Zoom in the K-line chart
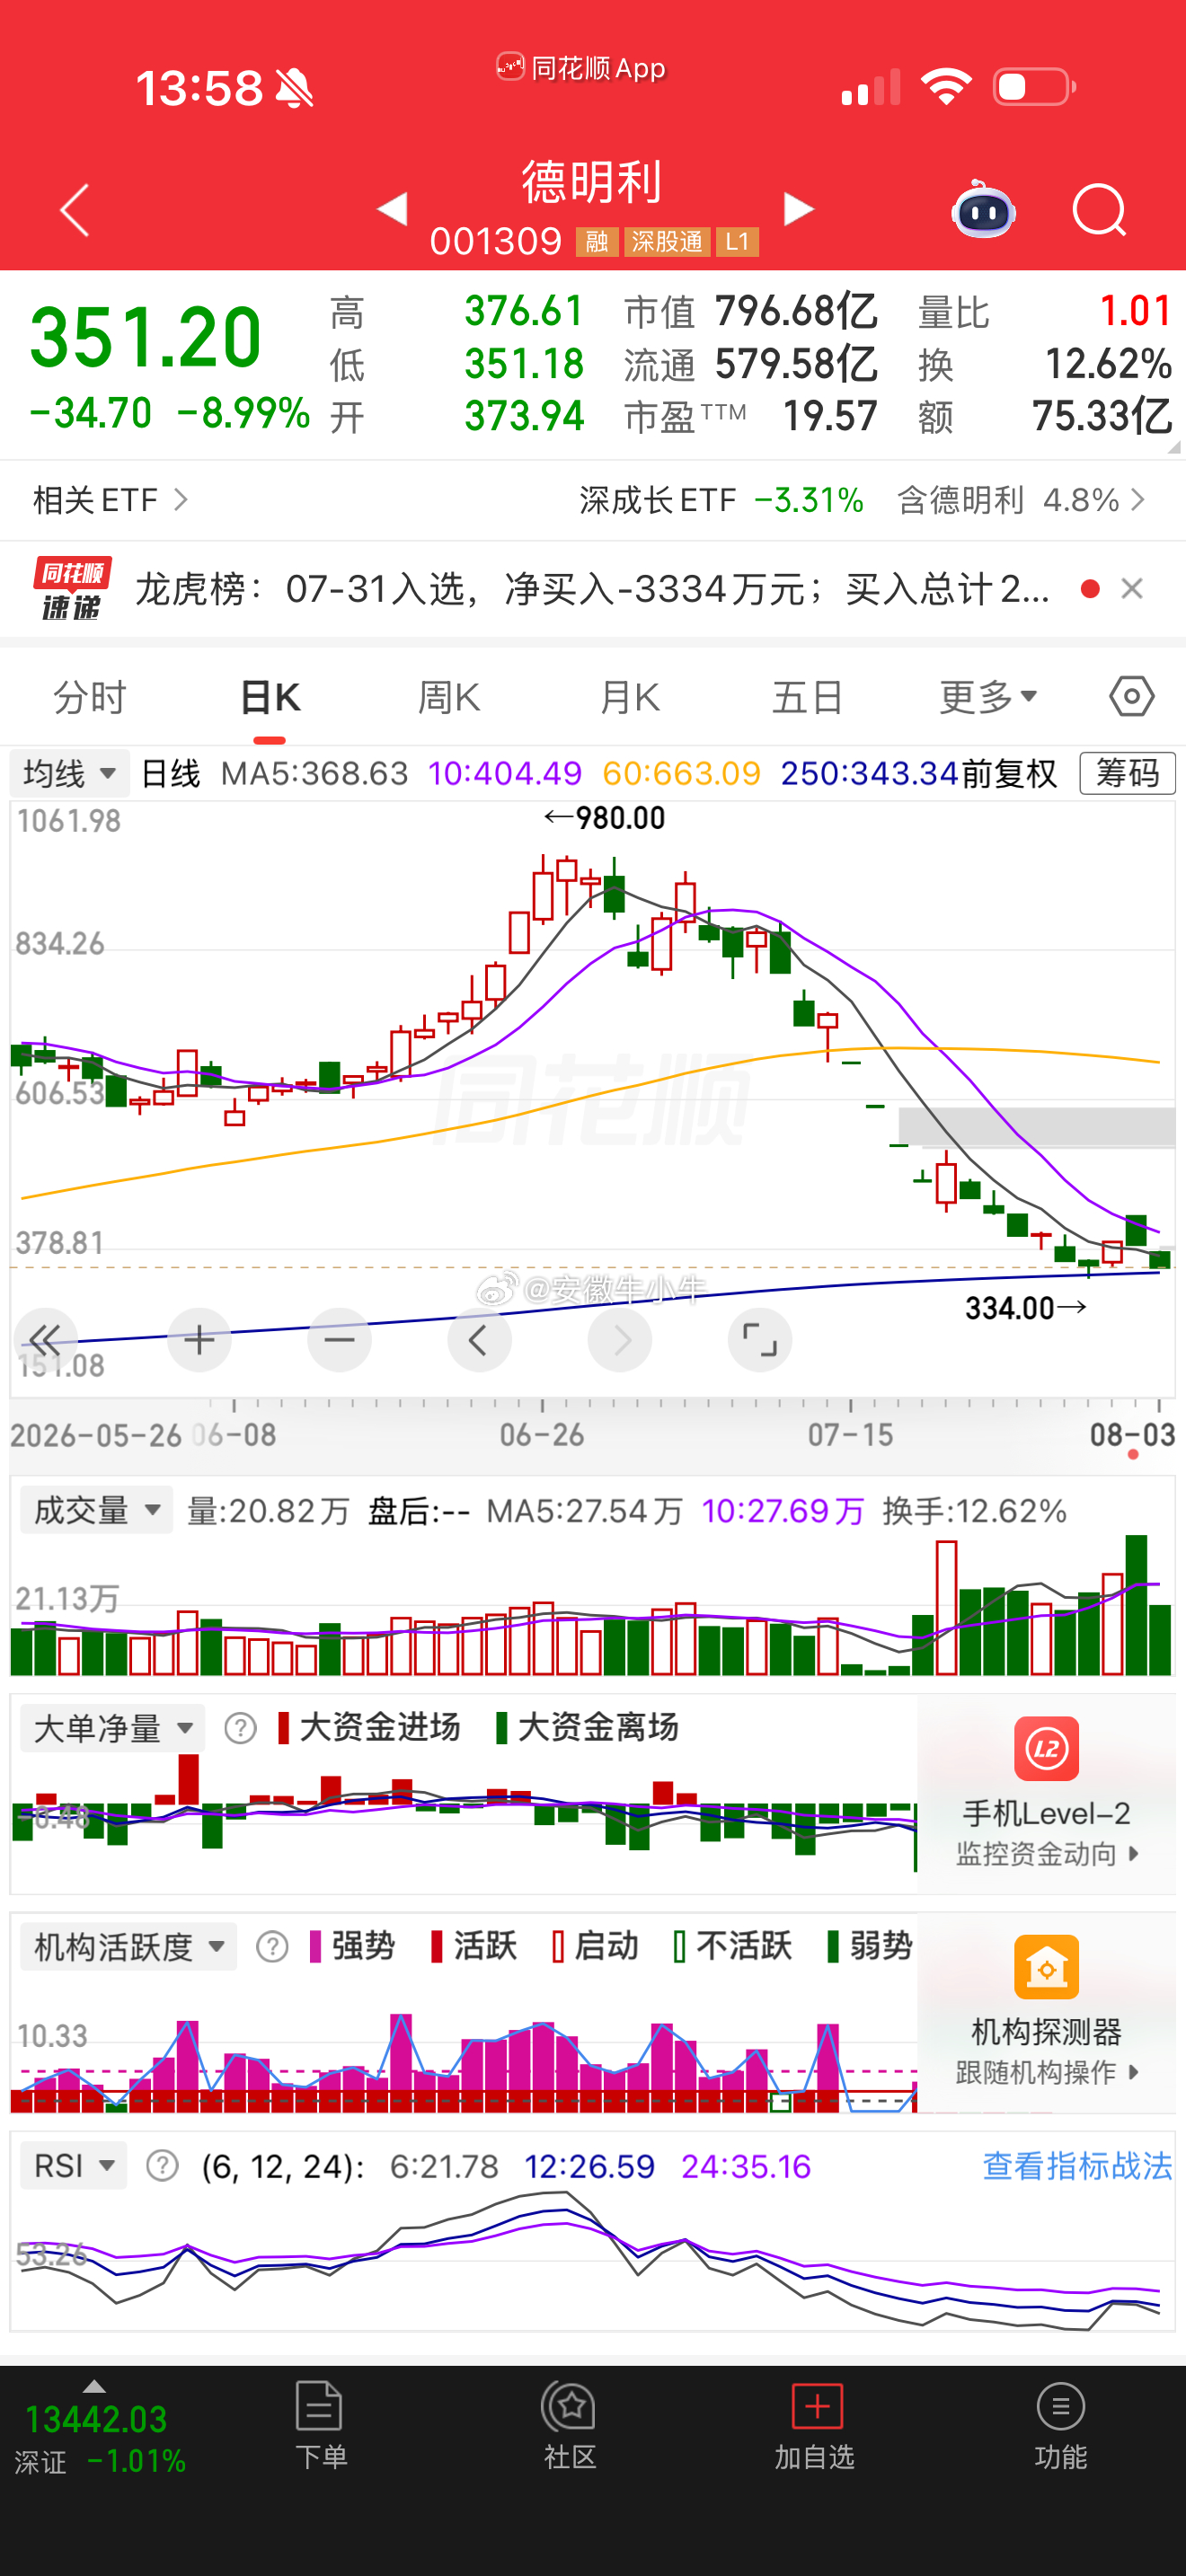The height and width of the screenshot is (2576, 1186). pos(199,1339)
